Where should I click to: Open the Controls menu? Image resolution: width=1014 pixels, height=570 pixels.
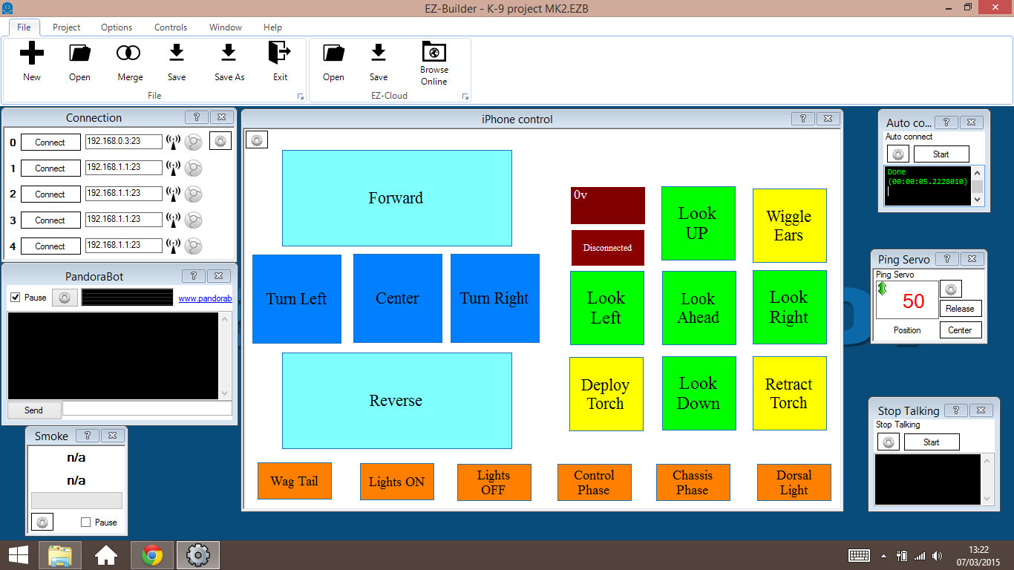(170, 27)
